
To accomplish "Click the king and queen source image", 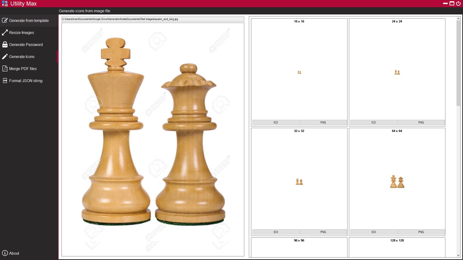I will pos(153,139).
